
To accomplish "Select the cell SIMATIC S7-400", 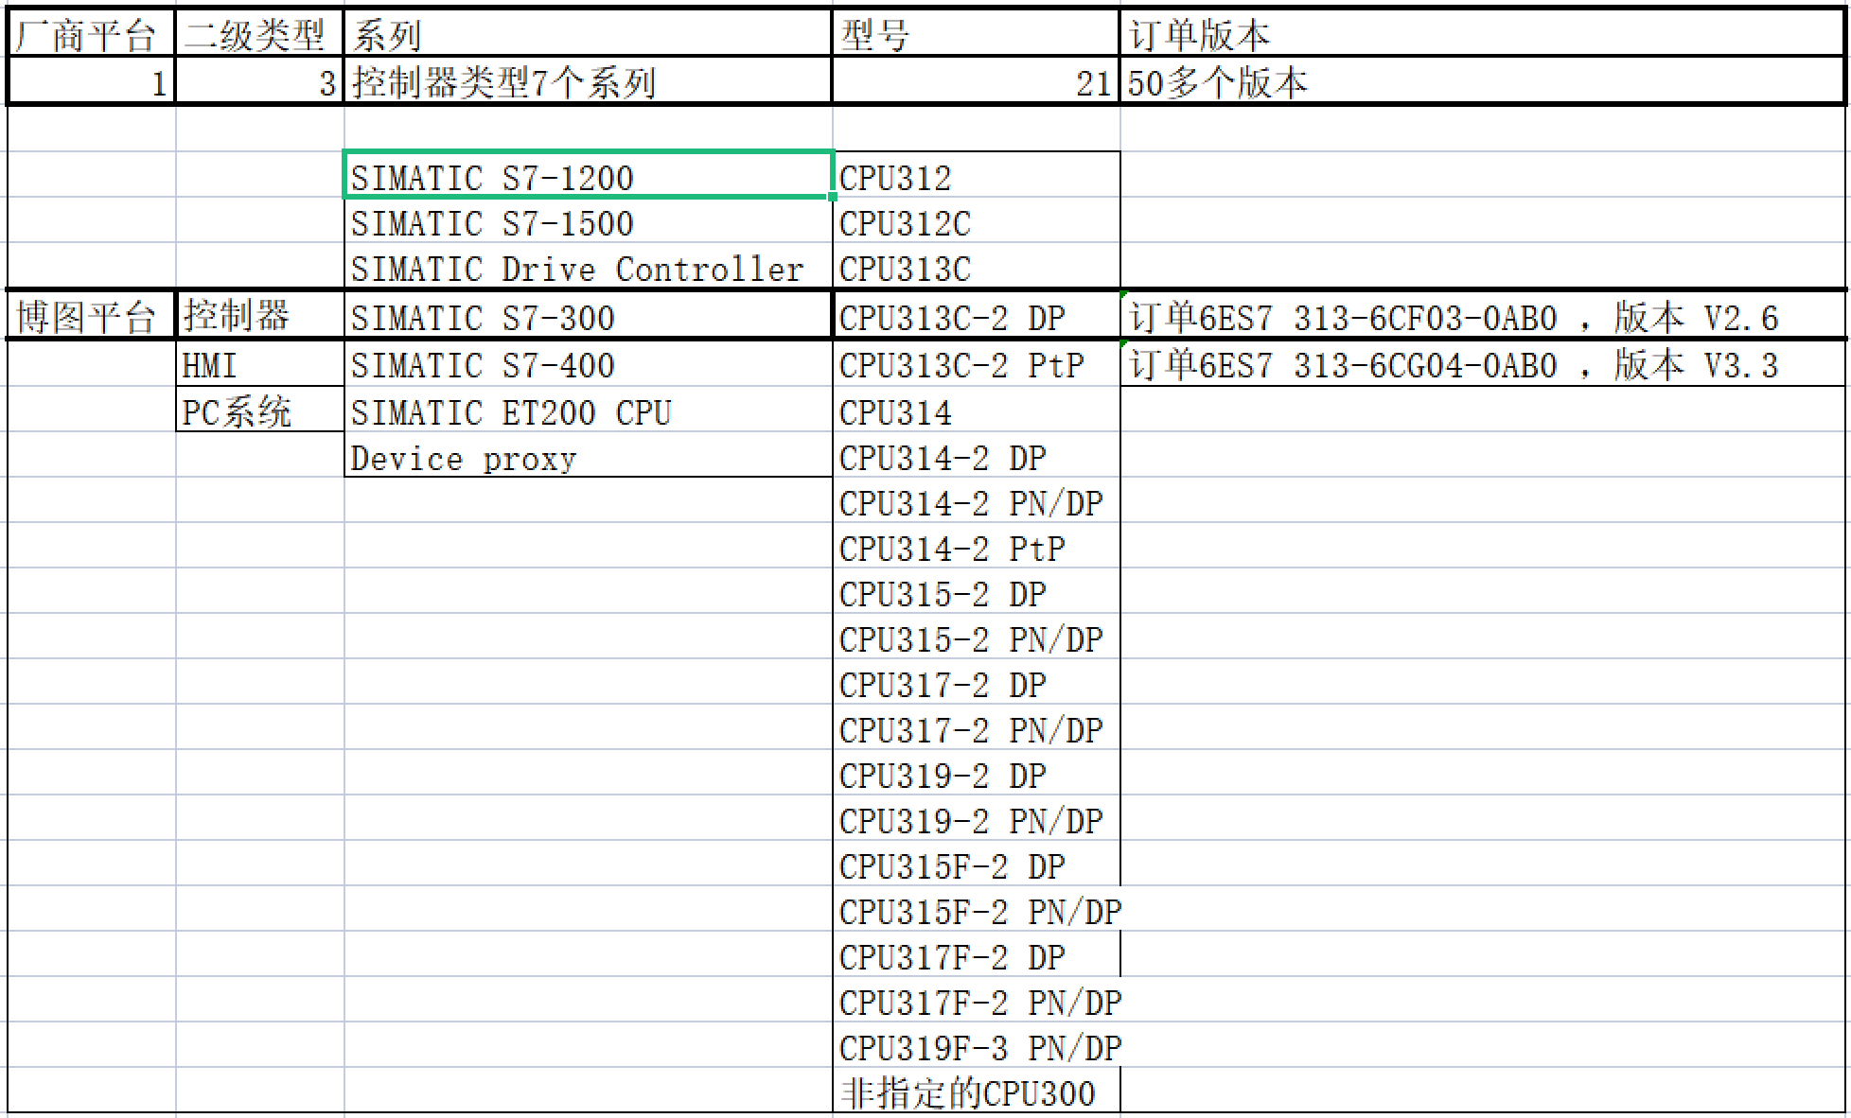I will click(x=588, y=363).
